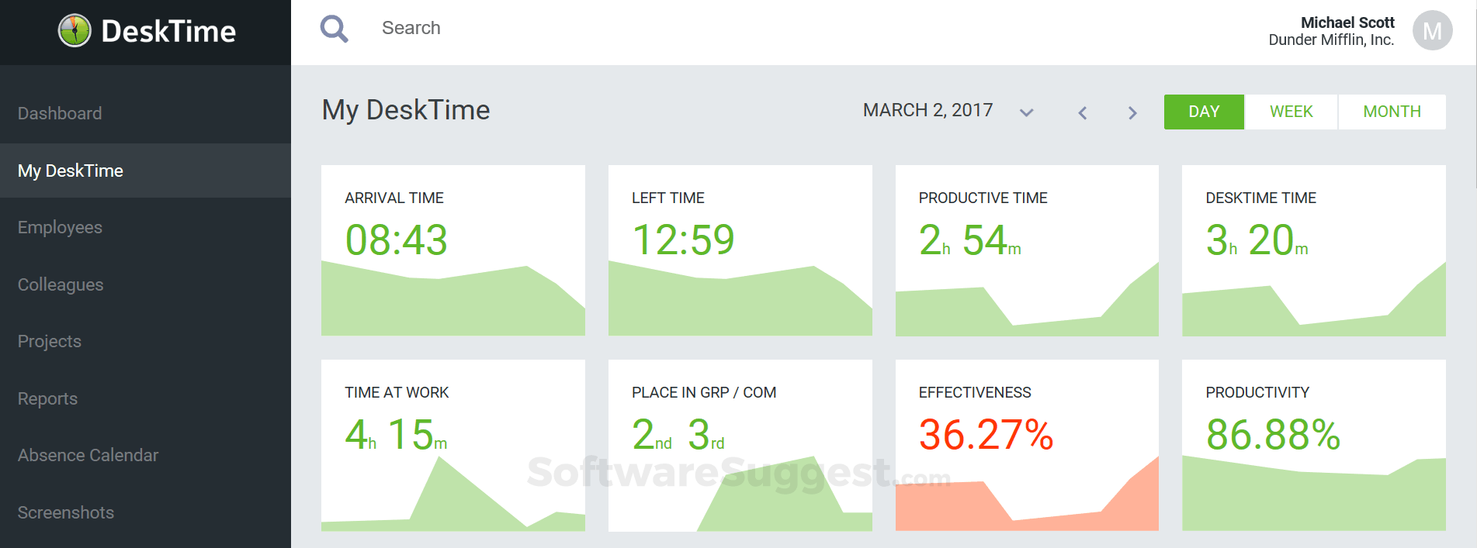Select Employees in the sidebar
Screen dimensions: 1477x548
pyautogui.click(x=60, y=227)
